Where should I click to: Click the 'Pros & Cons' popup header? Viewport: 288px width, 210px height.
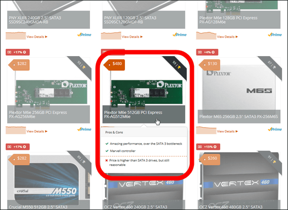tap(144, 132)
